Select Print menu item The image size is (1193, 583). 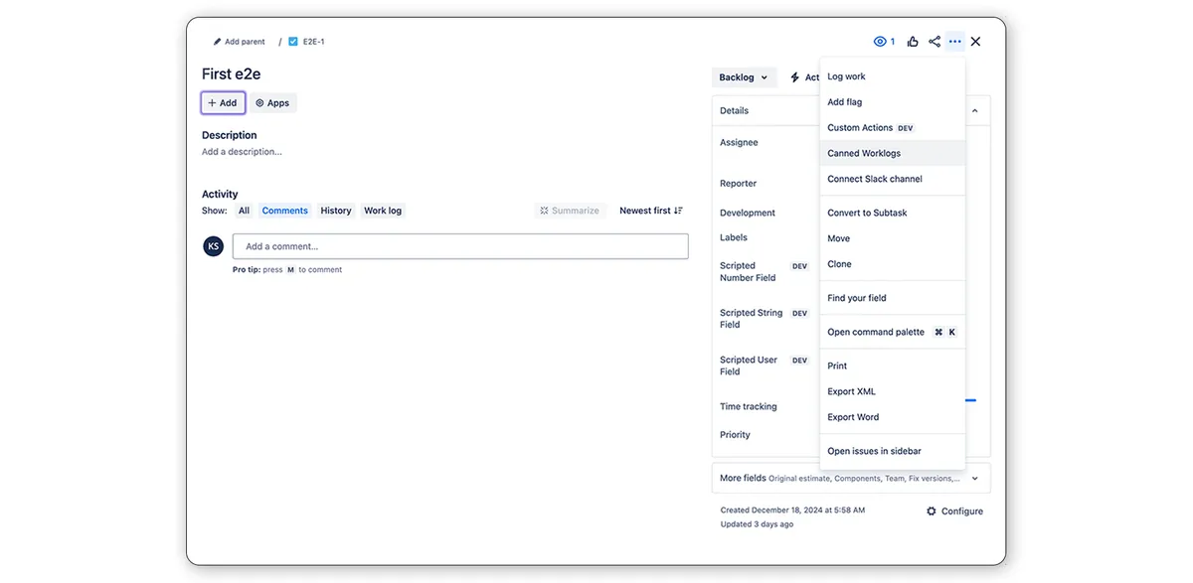click(x=893, y=366)
